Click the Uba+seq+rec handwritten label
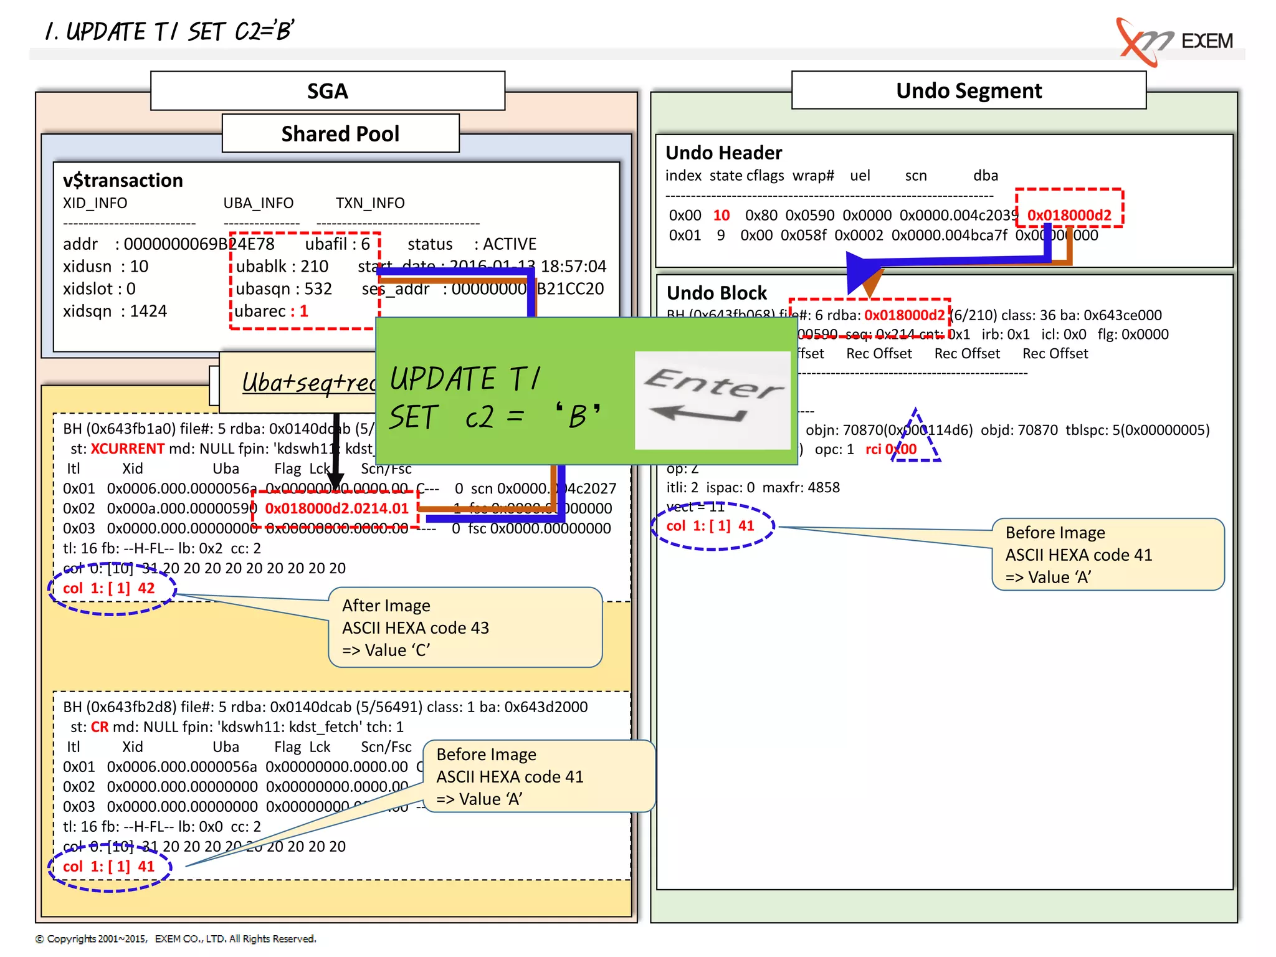The image size is (1276, 957). [308, 383]
